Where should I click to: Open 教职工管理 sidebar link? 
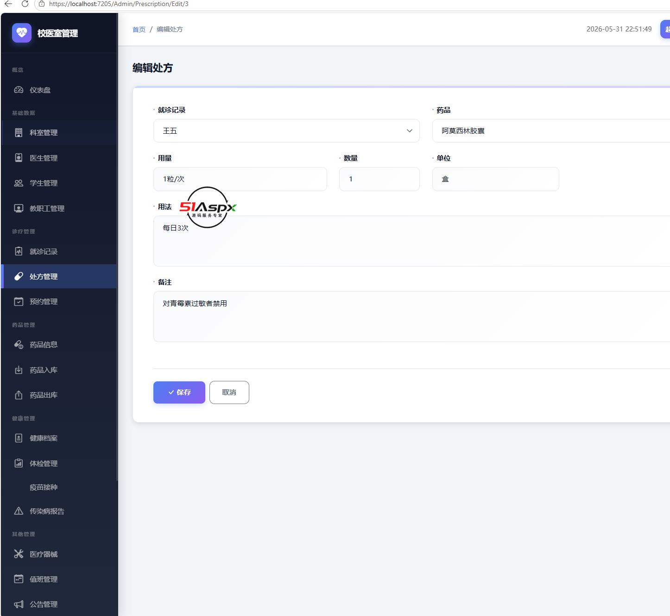click(x=59, y=208)
